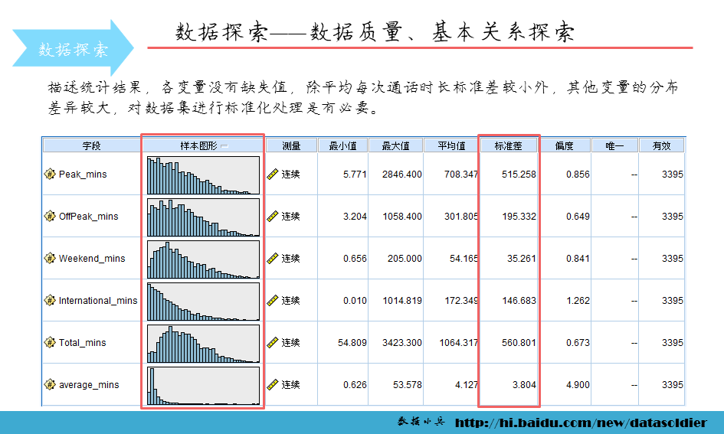Select the OffPeak_mins field type icon
The height and width of the screenshot is (434, 724).
(50, 217)
